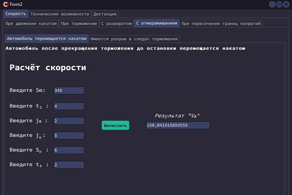This screenshot has width=292, height=195.
Task: Maximize the Form2 window
Action: click(279, 4)
